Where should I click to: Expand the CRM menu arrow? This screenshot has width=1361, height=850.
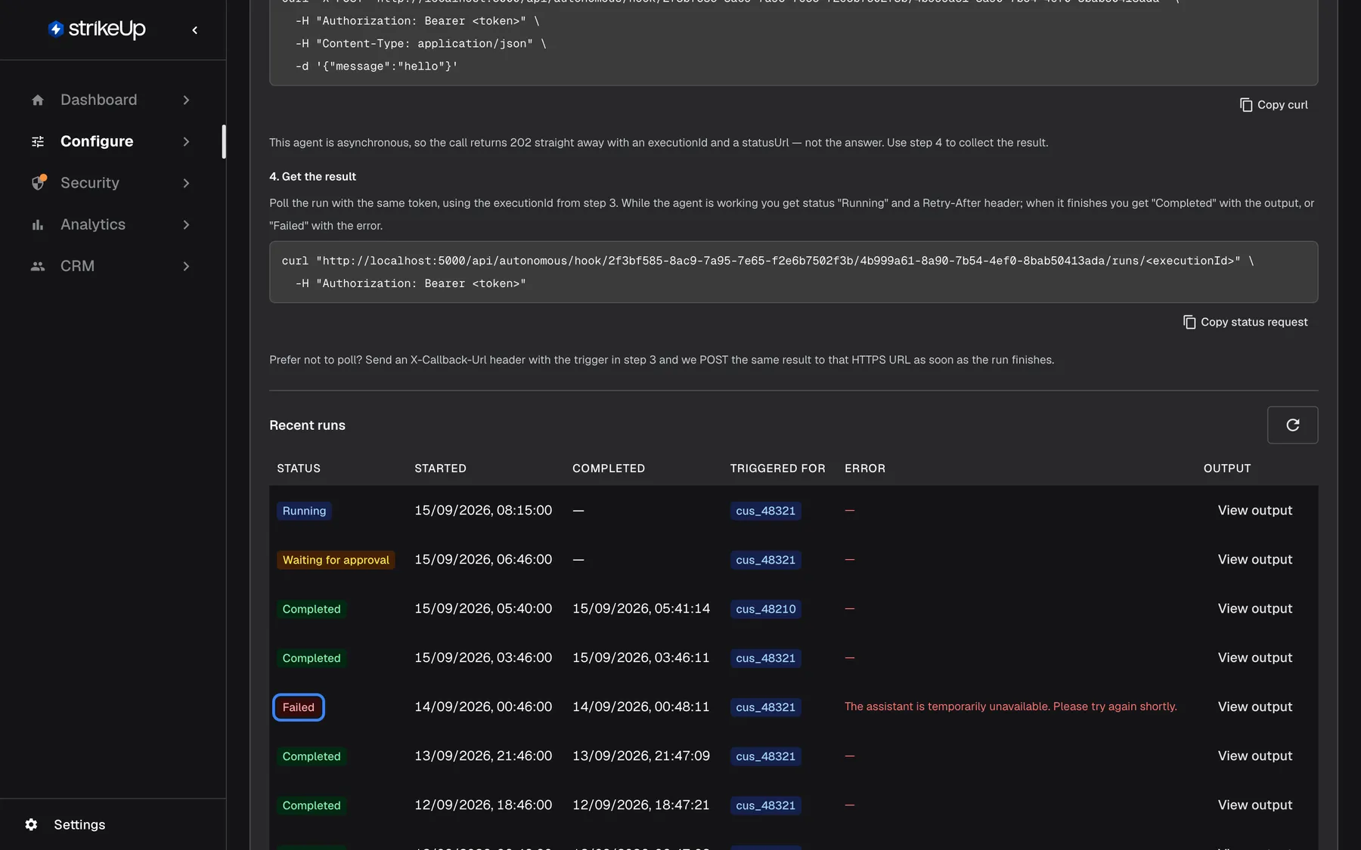186,266
